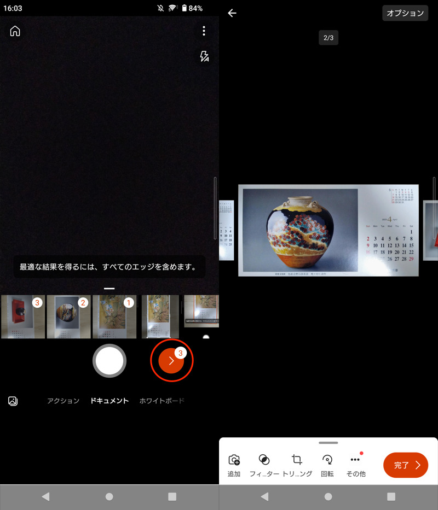Go back using the top arrow

232,13
